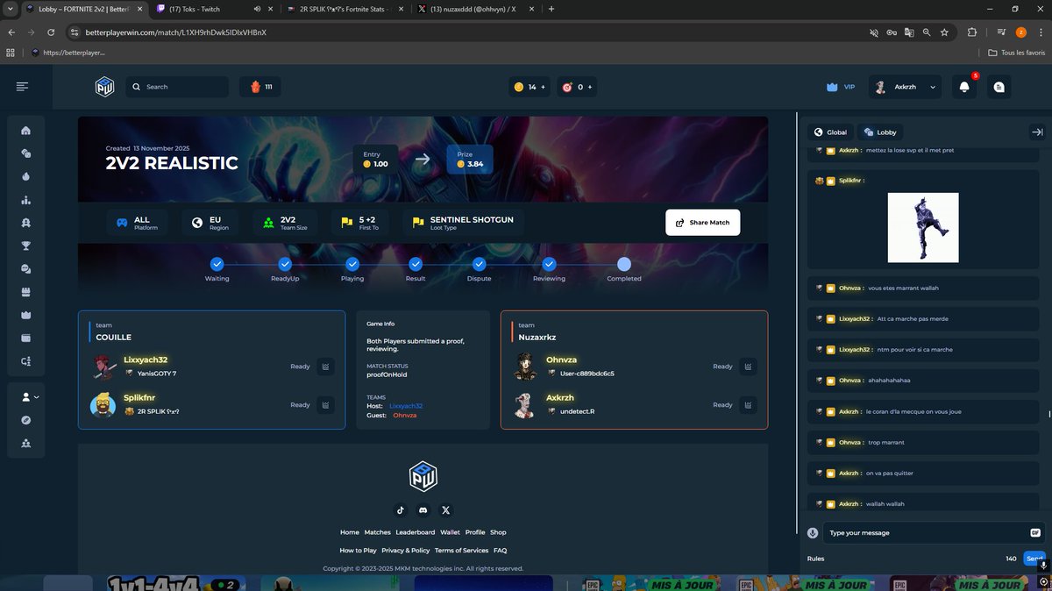Click the Completed step marker
The width and height of the screenshot is (1052, 591).
click(623, 263)
